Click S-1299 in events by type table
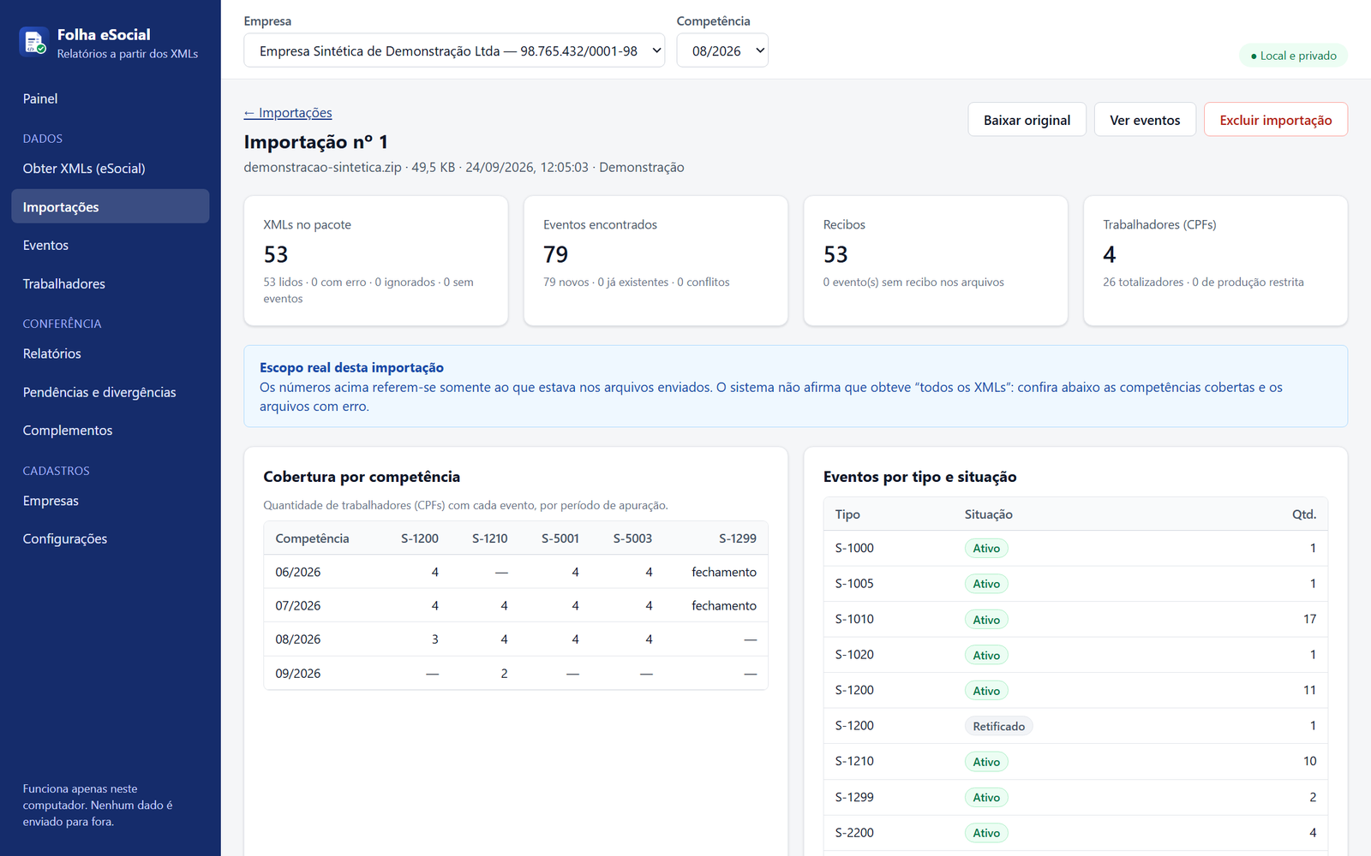The width and height of the screenshot is (1371, 856). (x=854, y=797)
